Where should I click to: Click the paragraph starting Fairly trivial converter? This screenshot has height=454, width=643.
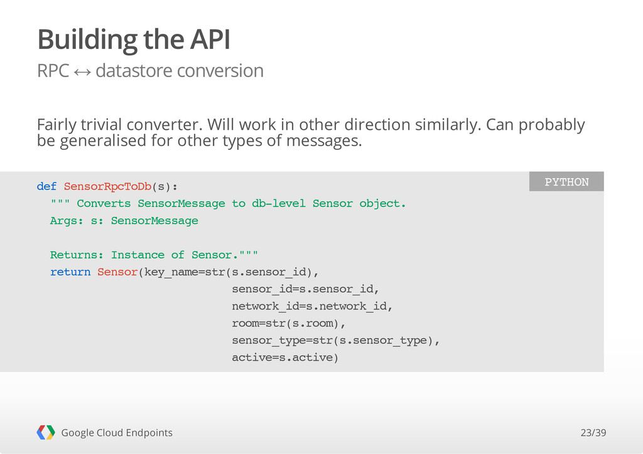click(311, 133)
